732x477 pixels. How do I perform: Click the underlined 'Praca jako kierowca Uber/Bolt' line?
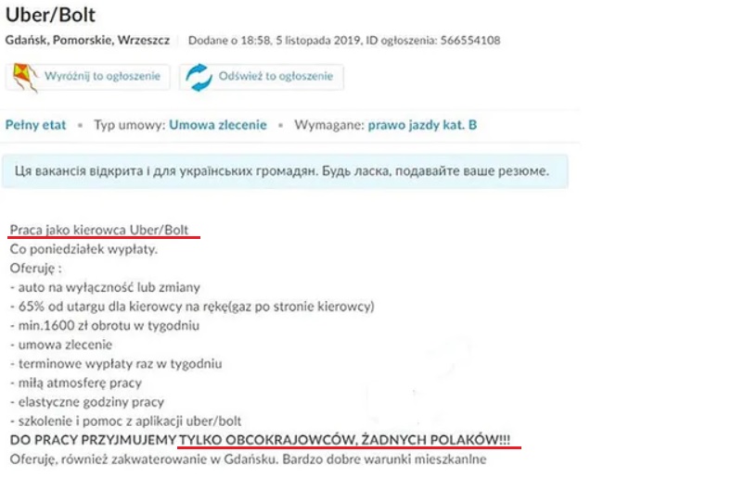point(99,230)
